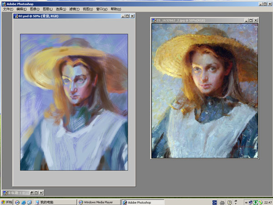
Task: Open the CH input language indicator
Action: (214, 202)
